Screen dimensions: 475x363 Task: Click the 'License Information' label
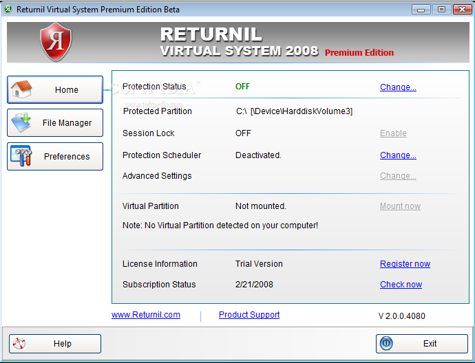point(160,264)
